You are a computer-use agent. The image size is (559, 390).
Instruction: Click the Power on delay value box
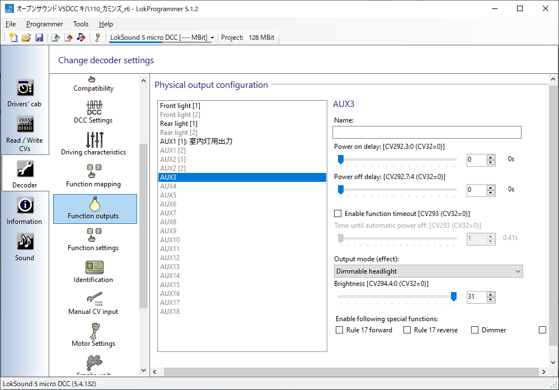click(477, 159)
